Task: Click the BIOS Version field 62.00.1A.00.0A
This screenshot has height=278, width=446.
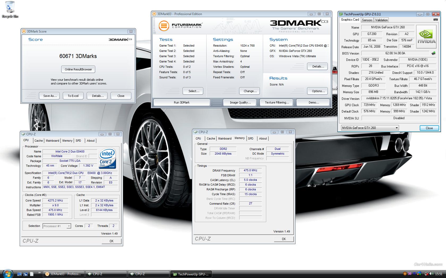Action: pos(395,53)
